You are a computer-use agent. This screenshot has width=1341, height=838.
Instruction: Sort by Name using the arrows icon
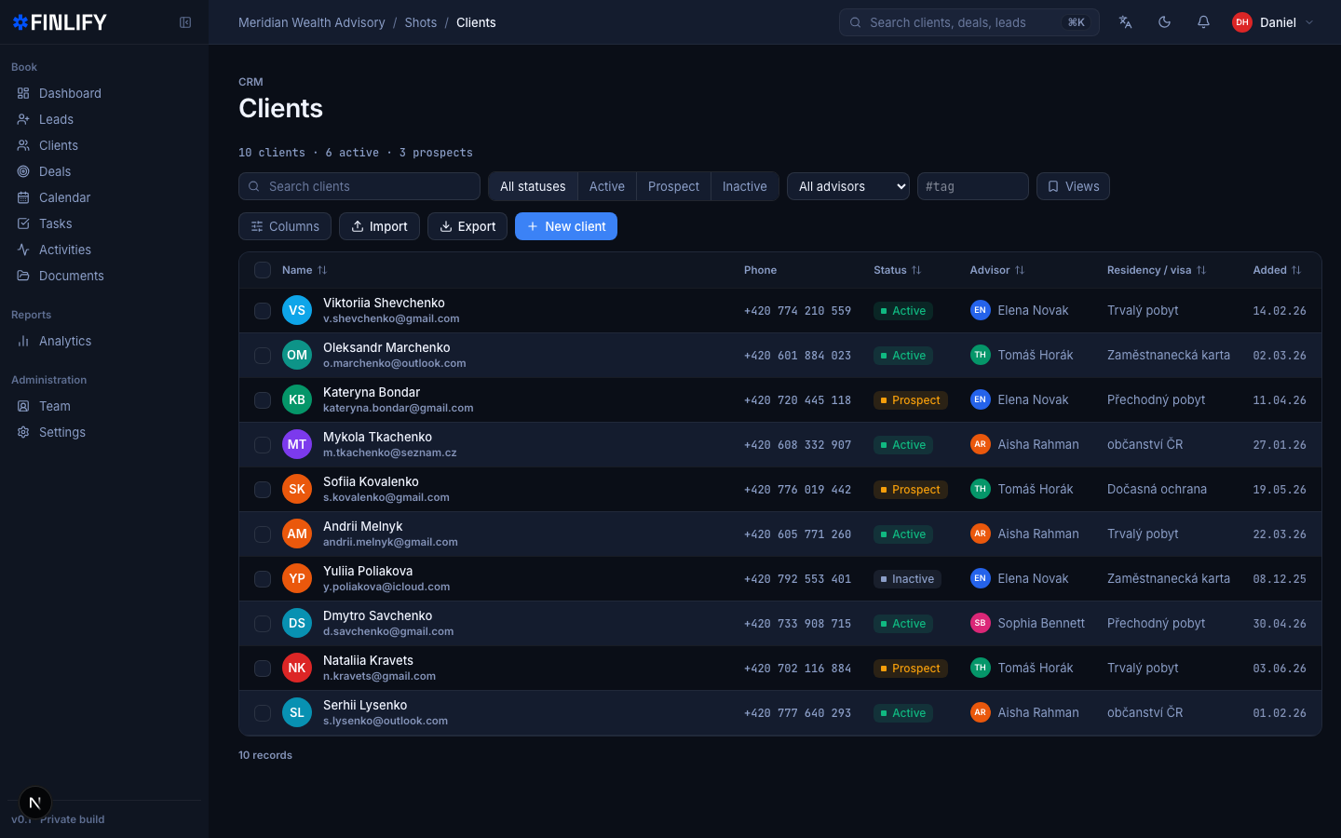(322, 270)
